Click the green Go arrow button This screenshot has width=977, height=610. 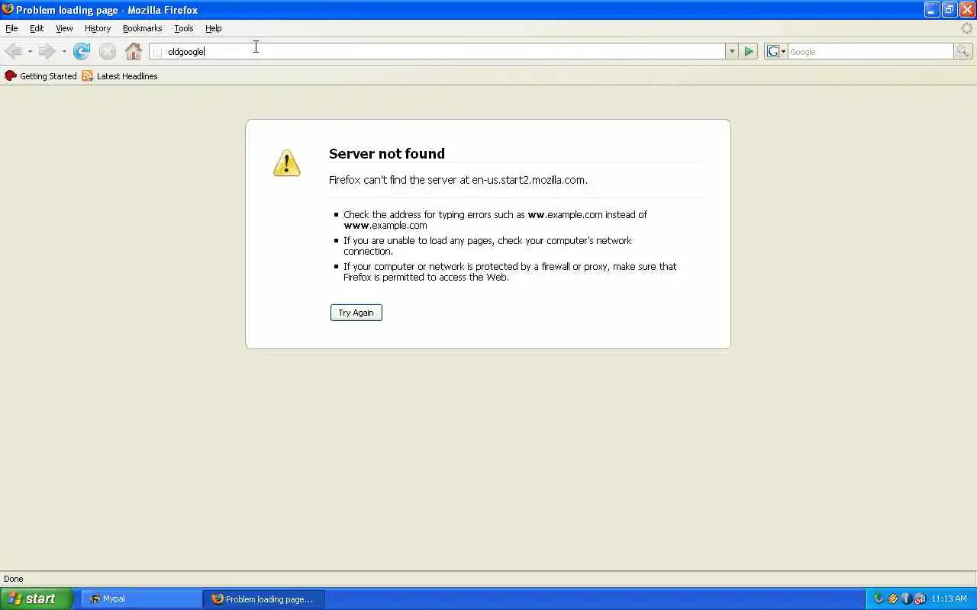tap(749, 51)
